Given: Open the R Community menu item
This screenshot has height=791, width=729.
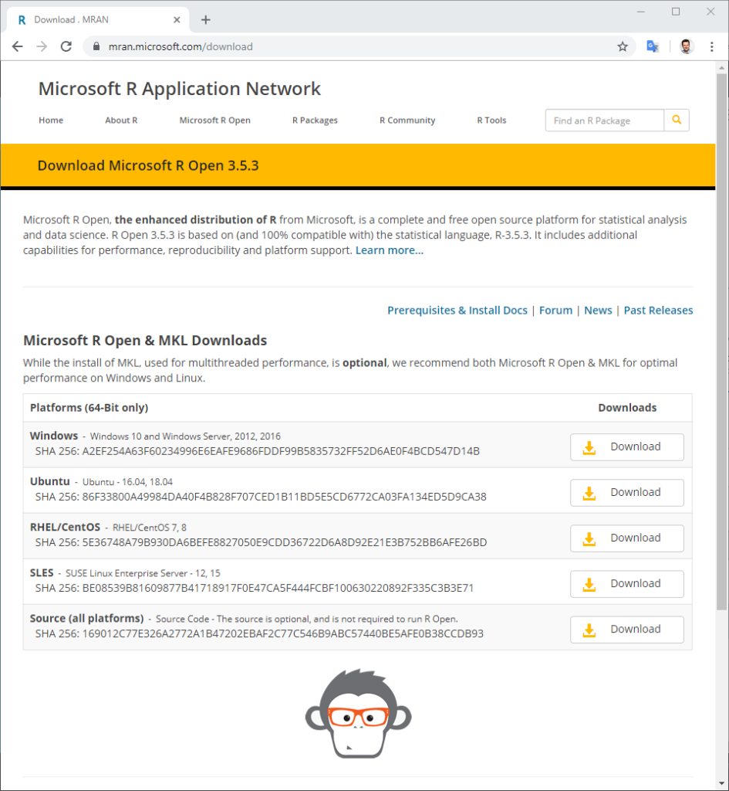Looking at the screenshot, I should [x=407, y=120].
